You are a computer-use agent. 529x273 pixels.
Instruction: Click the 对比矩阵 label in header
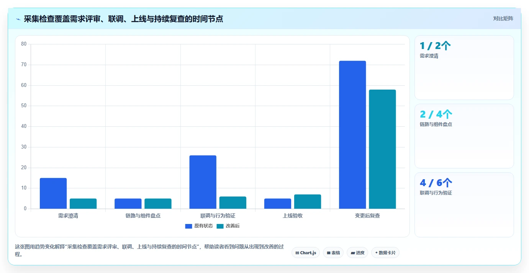pyautogui.click(x=503, y=18)
